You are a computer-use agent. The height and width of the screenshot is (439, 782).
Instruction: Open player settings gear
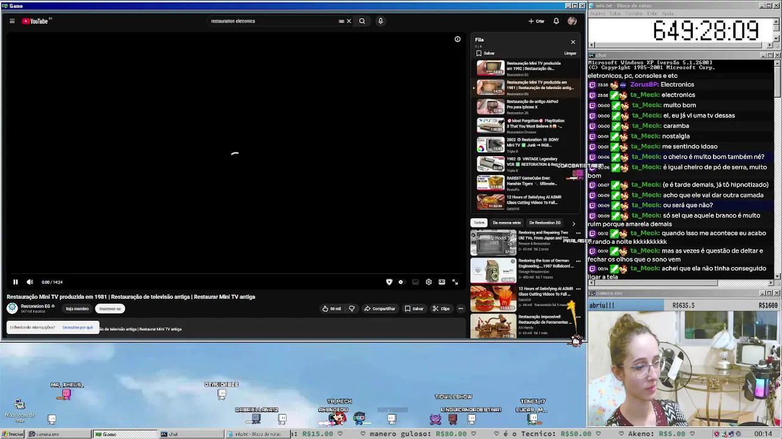point(429,282)
